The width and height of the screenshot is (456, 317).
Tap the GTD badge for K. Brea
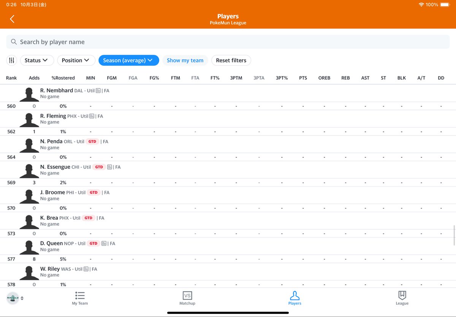point(89,218)
